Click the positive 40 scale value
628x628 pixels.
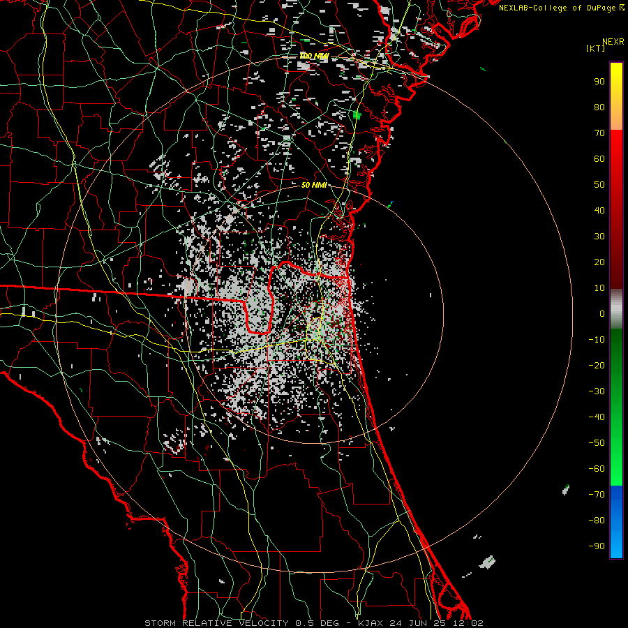599,211
